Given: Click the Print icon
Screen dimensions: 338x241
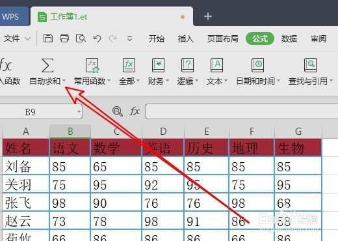Looking at the screenshot, I should click(64, 38).
